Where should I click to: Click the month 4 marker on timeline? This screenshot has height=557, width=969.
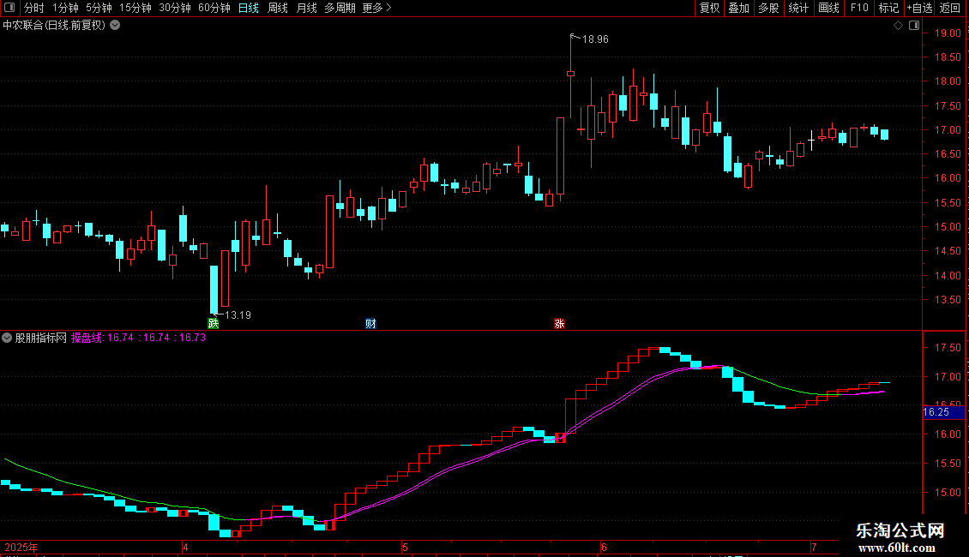click(184, 547)
